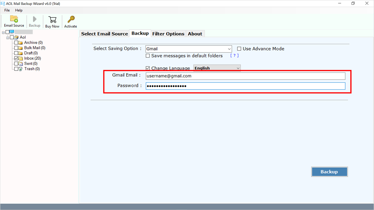374x210 pixels.
Task: Switch to Select Email Source tab
Action: coord(105,34)
